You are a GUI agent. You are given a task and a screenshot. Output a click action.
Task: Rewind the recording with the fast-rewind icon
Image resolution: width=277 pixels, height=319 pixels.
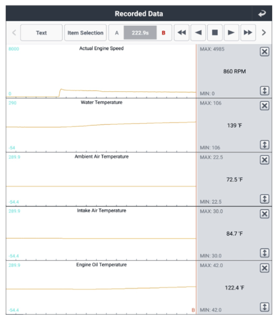pyautogui.click(x=181, y=33)
